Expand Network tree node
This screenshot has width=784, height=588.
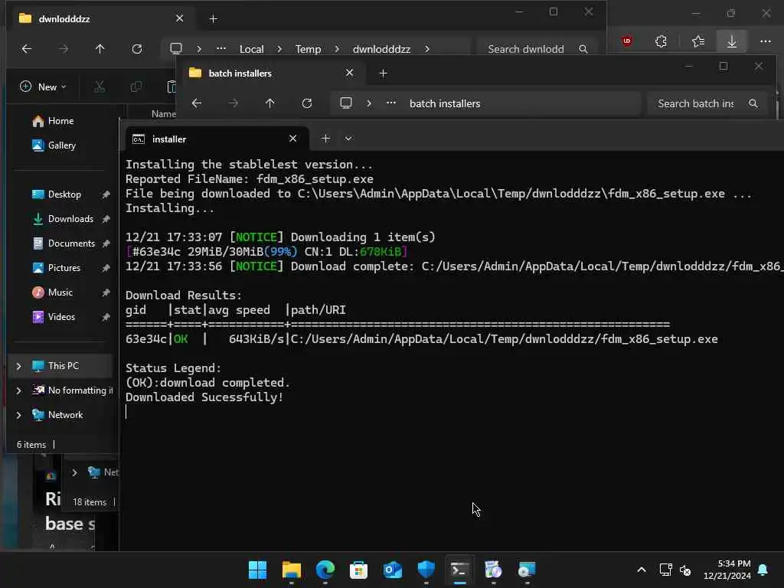[x=18, y=415]
